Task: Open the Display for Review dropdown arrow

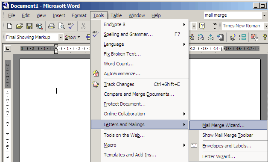Action: click(61, 37)
